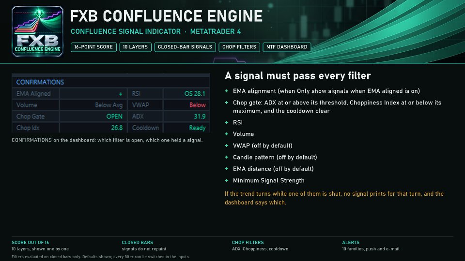Click the CLOSED BARS footer heading
Viewport: 465px width, 261px height.
pyautogui.click(x=138, y=242)
